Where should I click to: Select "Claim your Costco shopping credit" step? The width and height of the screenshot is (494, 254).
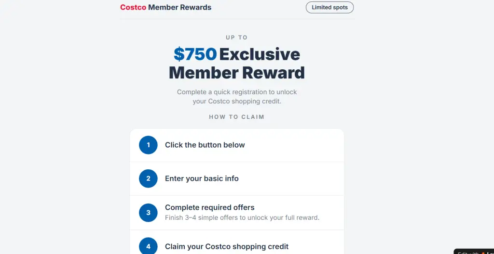click(x=226, y=246)
